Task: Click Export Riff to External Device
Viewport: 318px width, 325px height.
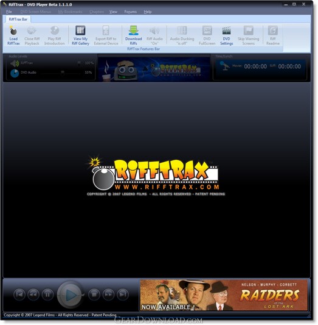Action: [x=106, y=35]
